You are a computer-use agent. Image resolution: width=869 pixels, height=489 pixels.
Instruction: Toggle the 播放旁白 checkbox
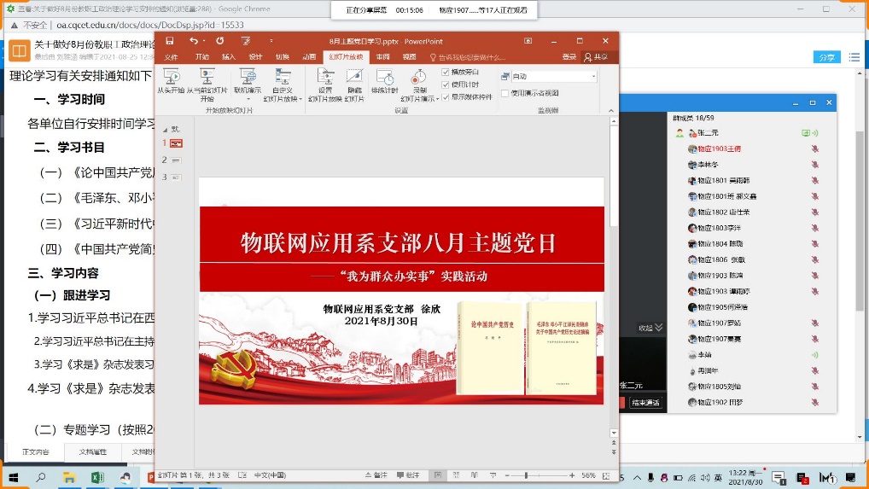[446, 72]
